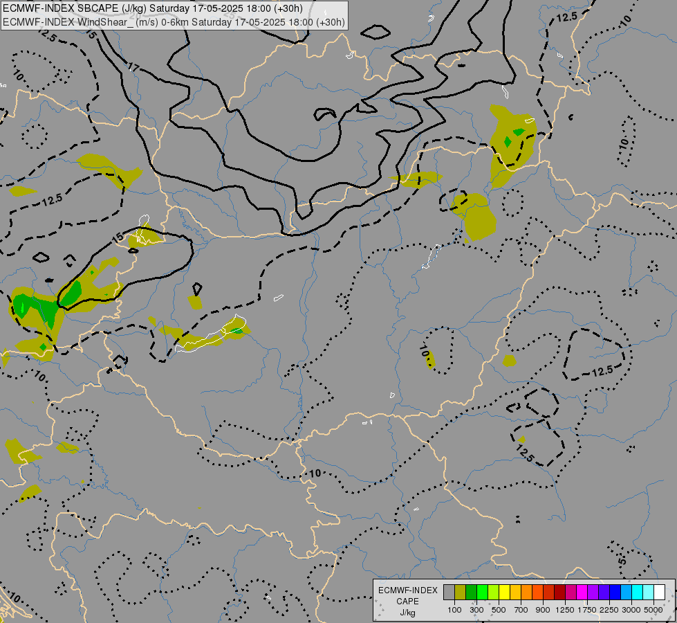This screenshot has height=623, width=677.
Task: Click the amber legend swatch above 700
Action: 515,593
